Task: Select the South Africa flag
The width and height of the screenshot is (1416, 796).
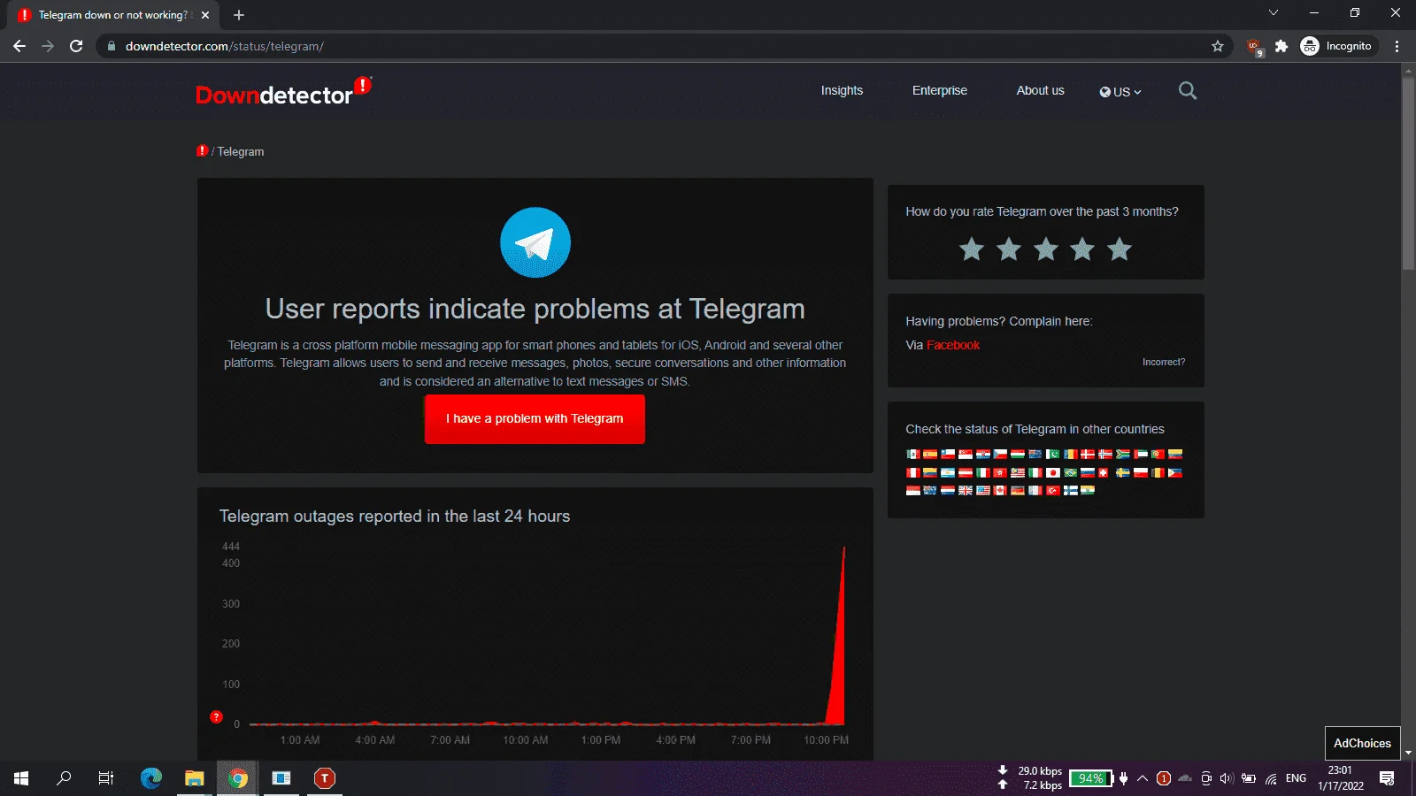Action: pyautogui.click(x=1123, y=454)
